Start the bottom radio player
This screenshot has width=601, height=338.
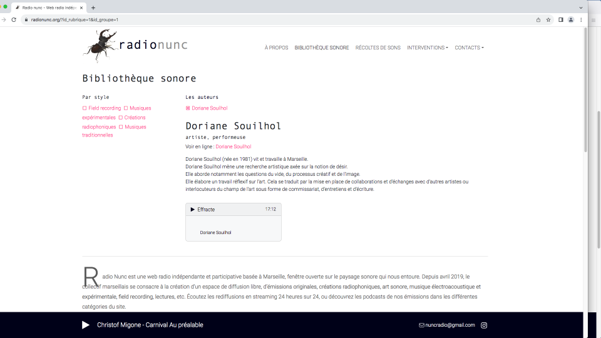86,325
